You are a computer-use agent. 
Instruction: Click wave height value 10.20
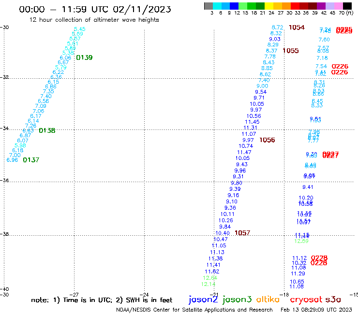(306, 198)
